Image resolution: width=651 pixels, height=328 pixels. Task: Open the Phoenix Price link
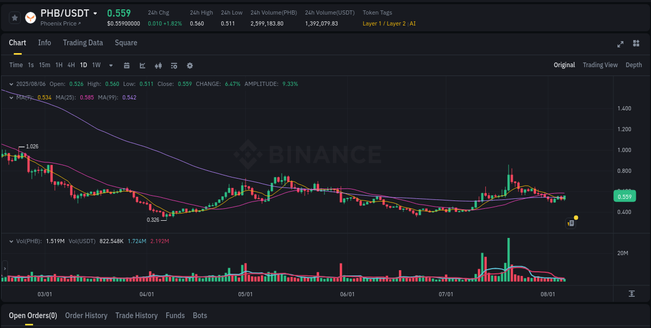59,23
